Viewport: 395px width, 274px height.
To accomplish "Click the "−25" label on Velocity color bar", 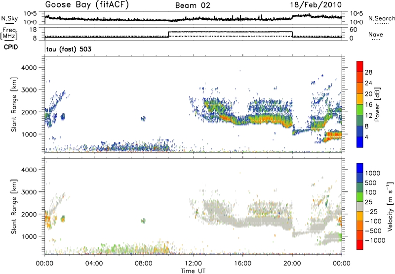I will pyautogui.click(x=371, y=211).
